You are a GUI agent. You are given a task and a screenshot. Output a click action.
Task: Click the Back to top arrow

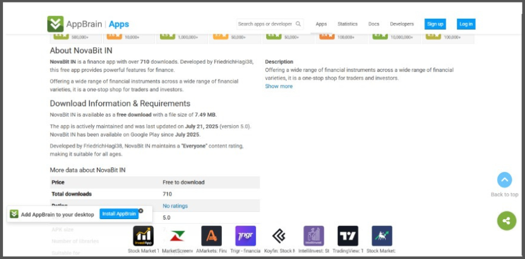click(504, 180)
